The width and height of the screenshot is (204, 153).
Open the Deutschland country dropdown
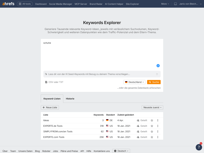(134, 82)
